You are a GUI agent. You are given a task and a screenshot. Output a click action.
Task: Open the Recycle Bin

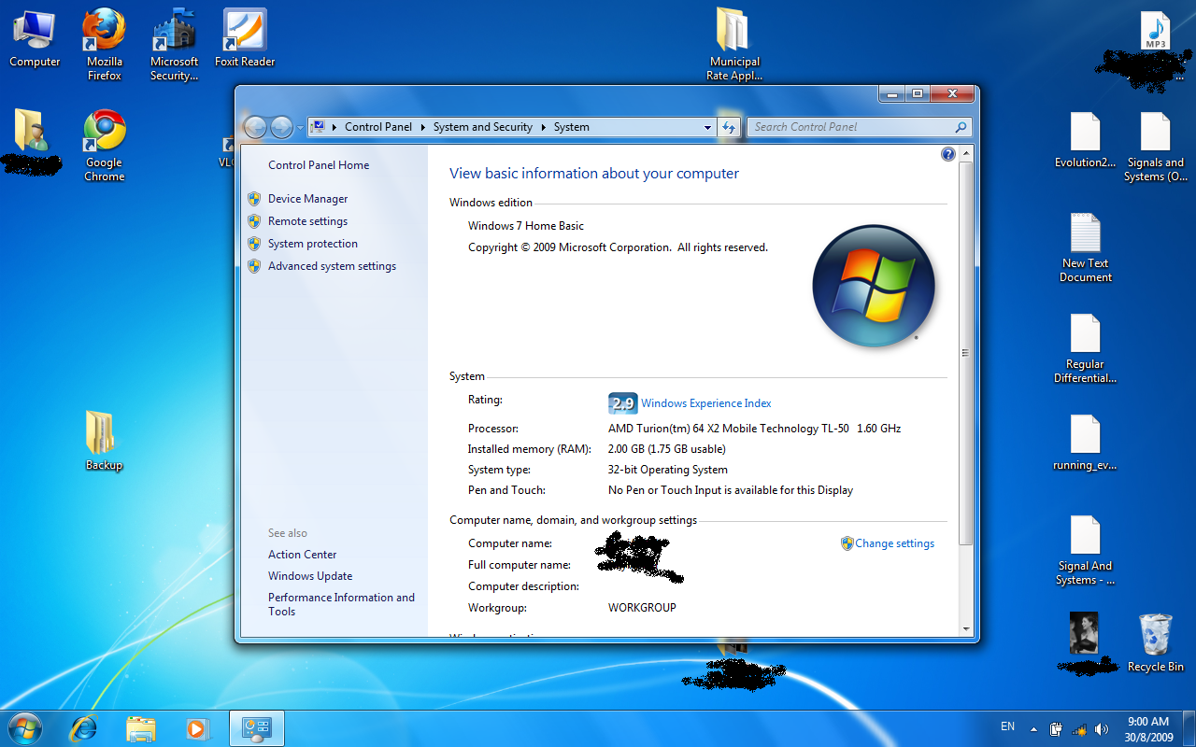click(1155, 635)
